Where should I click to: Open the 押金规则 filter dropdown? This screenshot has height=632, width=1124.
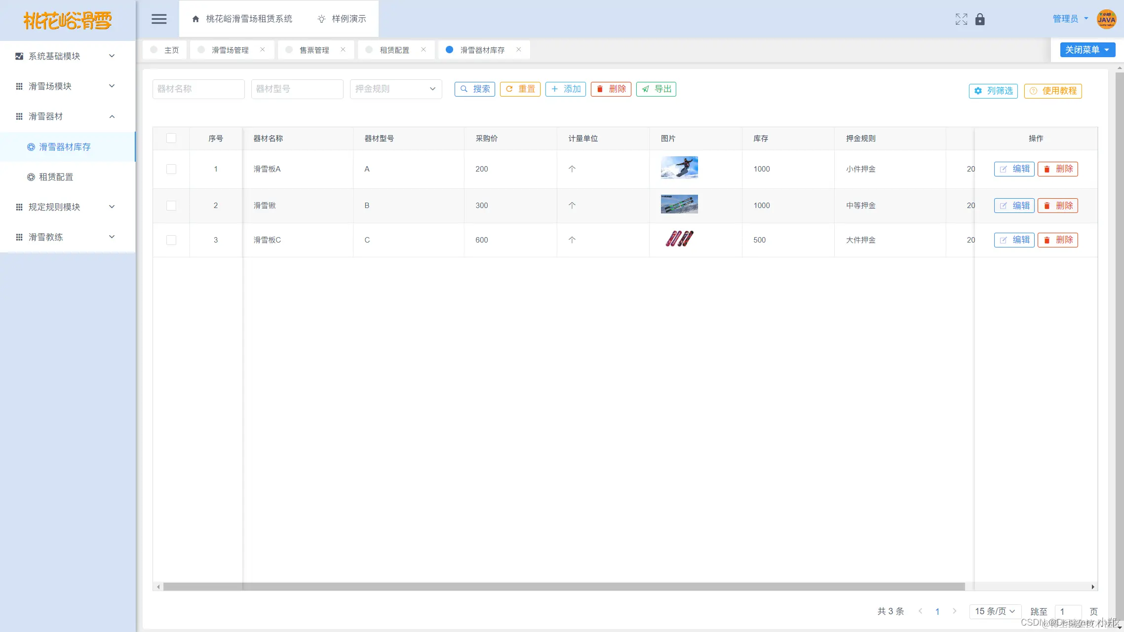(x=395, y=89)
